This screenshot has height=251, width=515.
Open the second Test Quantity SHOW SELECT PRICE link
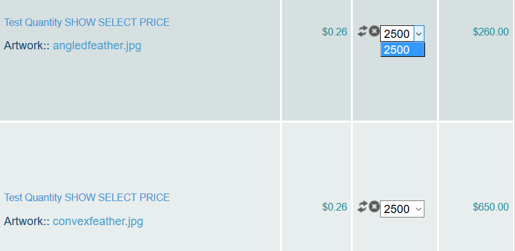[87, 198]
